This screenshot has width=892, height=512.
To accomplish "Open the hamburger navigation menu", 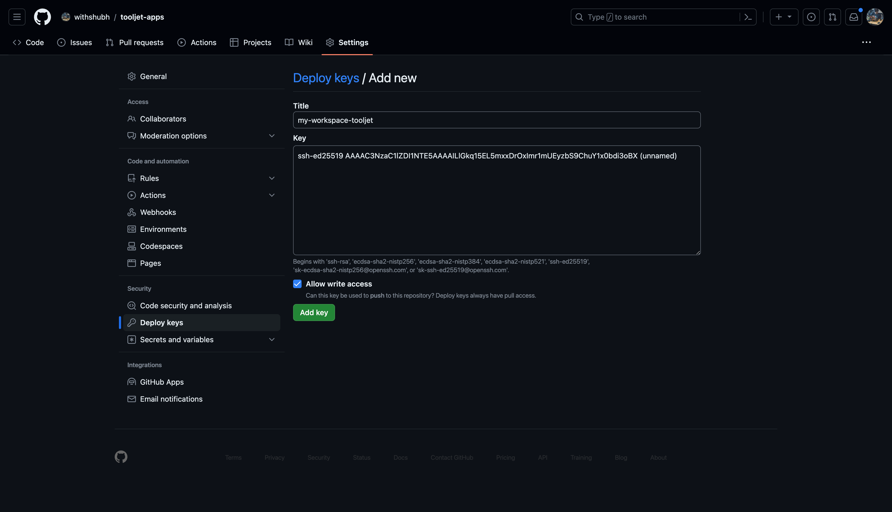I will [x=17, y=17].
